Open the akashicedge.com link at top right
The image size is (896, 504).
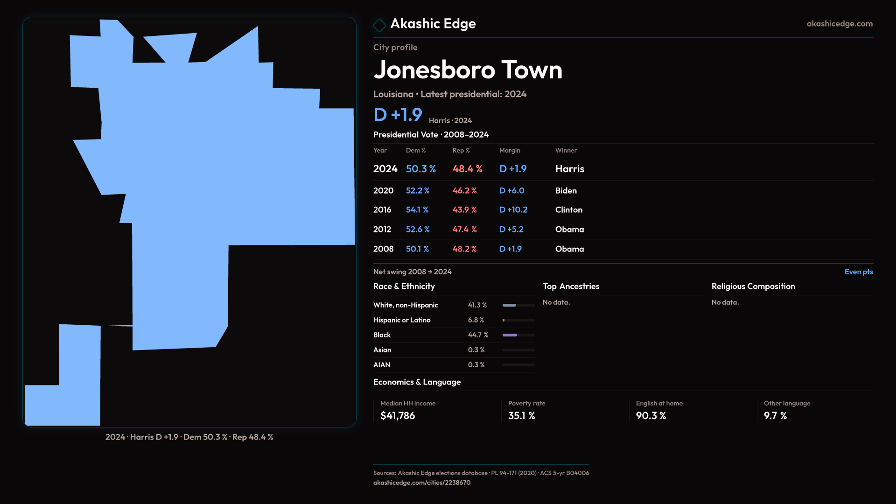click(839, 24)
